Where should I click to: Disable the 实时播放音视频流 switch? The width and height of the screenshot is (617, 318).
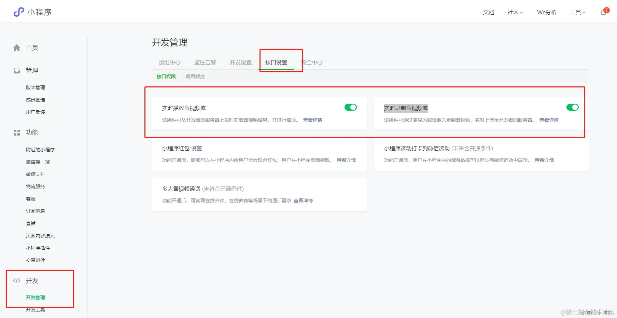pyautogui.click(x=350, y=107)
